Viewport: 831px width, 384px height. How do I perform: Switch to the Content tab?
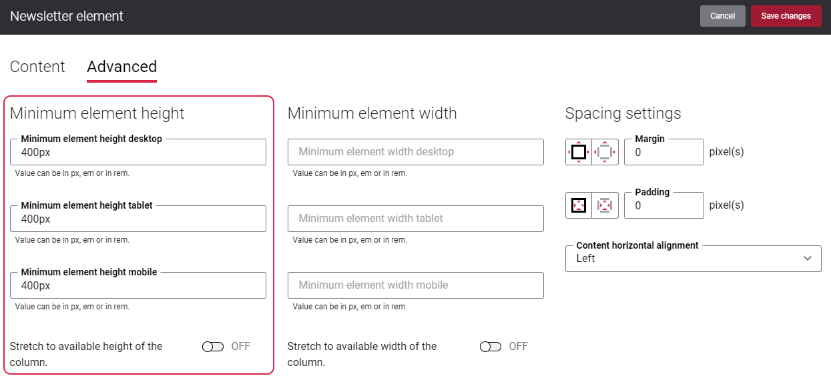[x=37, y=67]
